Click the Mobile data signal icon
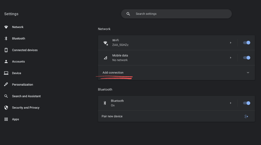The height and width of the screenshot is (145, 261). pyautogui.click(x=105, y=58)
